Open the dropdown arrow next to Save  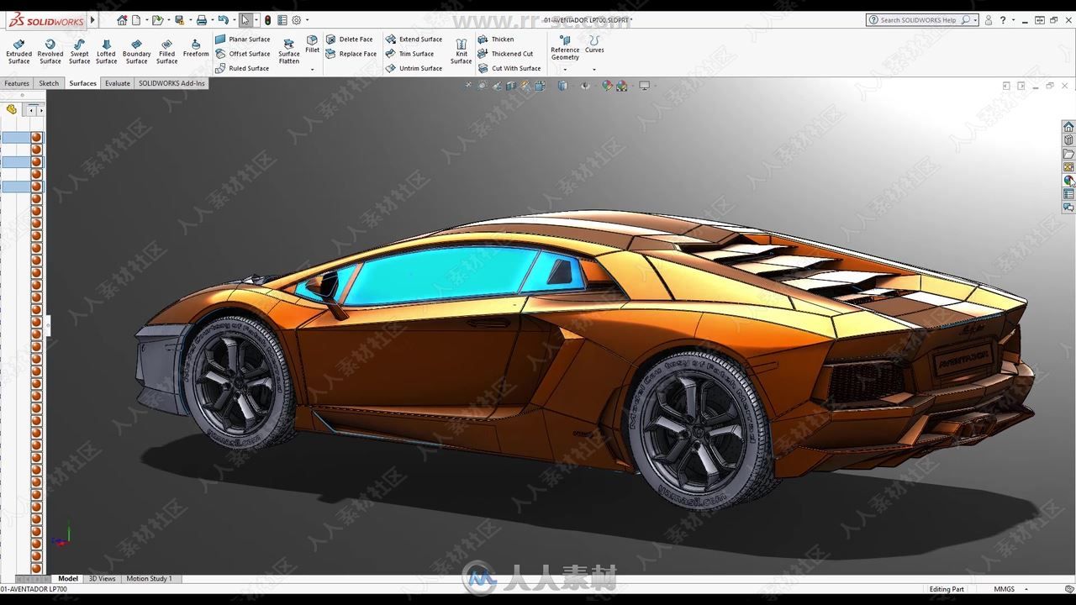click(x=189, y=20)
